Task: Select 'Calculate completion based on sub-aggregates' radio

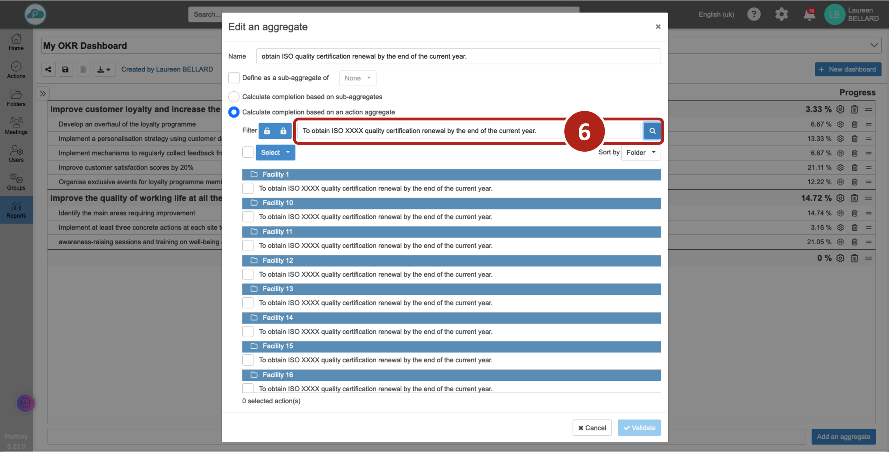Action: pos(234,97)
